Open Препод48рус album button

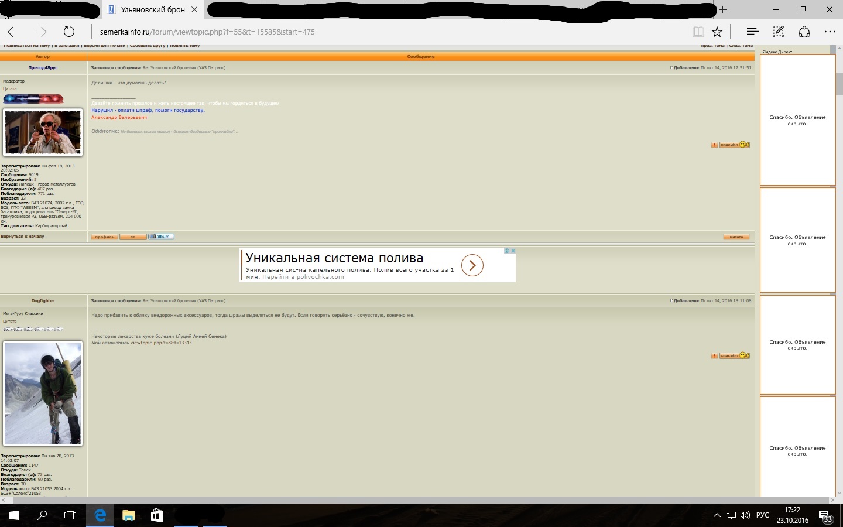click(x=161, y=237)
